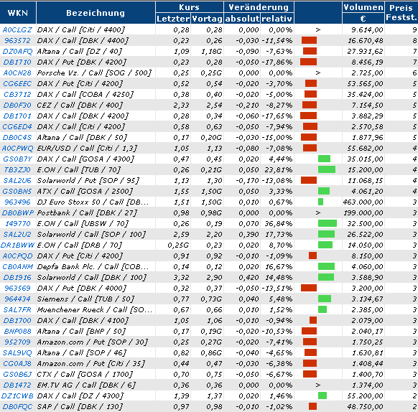The image size is (418, 412).
Task: Sort by relativ change column
Action: pos(277,19)
